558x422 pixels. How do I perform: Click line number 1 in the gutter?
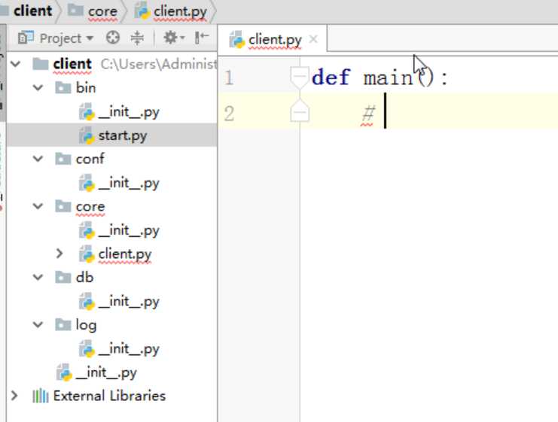229,77
